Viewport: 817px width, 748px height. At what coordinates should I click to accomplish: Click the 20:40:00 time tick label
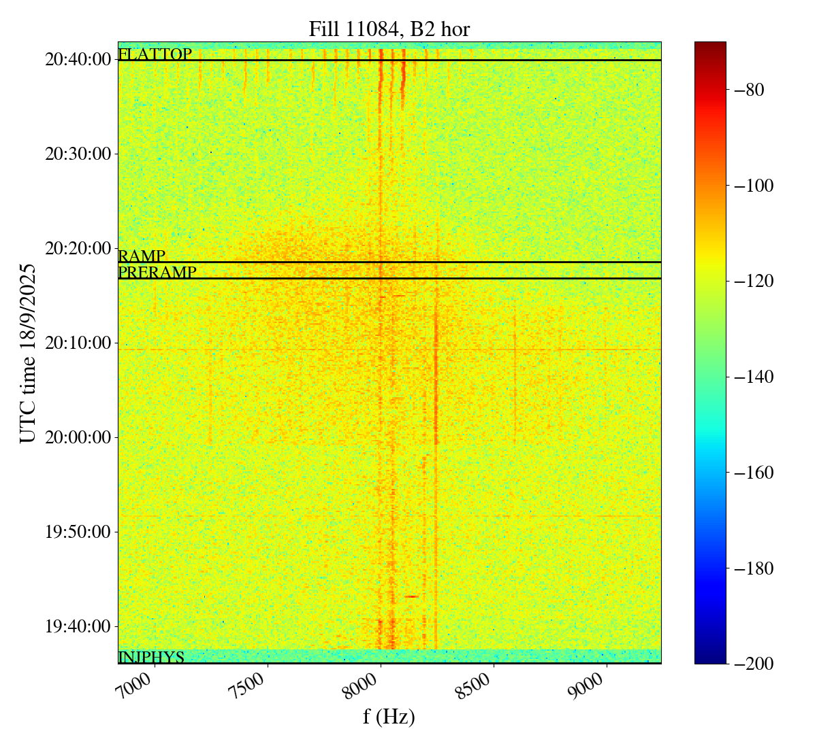click(78, 60)
